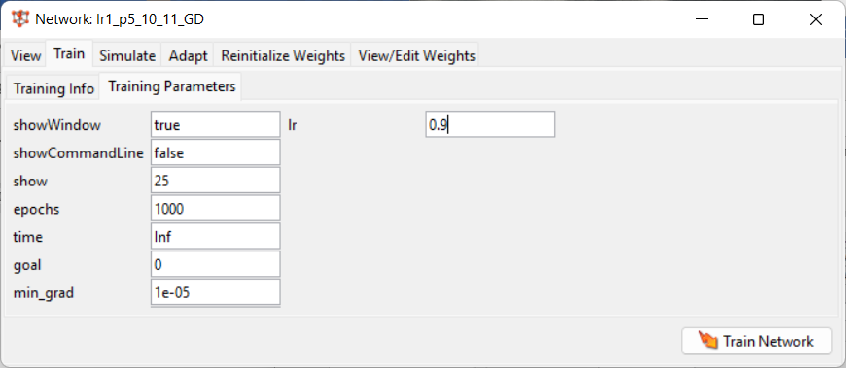846x368 pixels.
Task: Click the lr field showing 0.9
Action: 490,124
